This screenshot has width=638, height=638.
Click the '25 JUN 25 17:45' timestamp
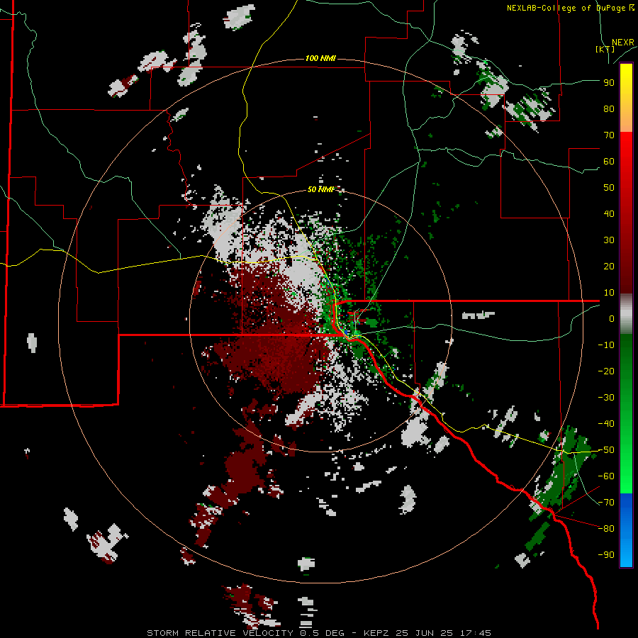444,633
